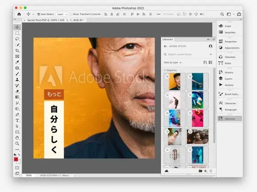
Task: Select the Pen tool
Action: point(17,114)
